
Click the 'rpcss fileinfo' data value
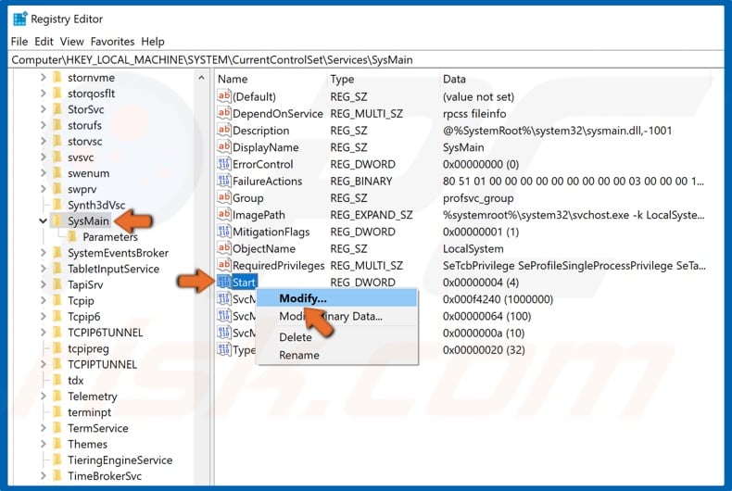[474, 113]
